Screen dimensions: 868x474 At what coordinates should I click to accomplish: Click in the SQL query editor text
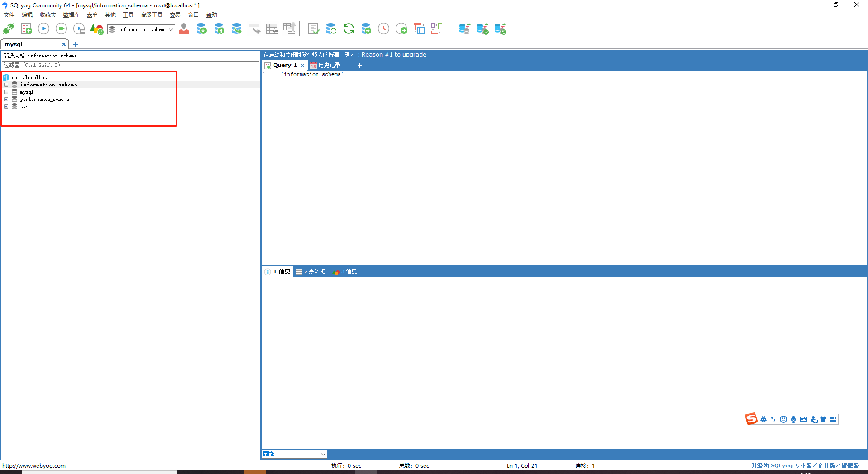click(x=312, y=74)
